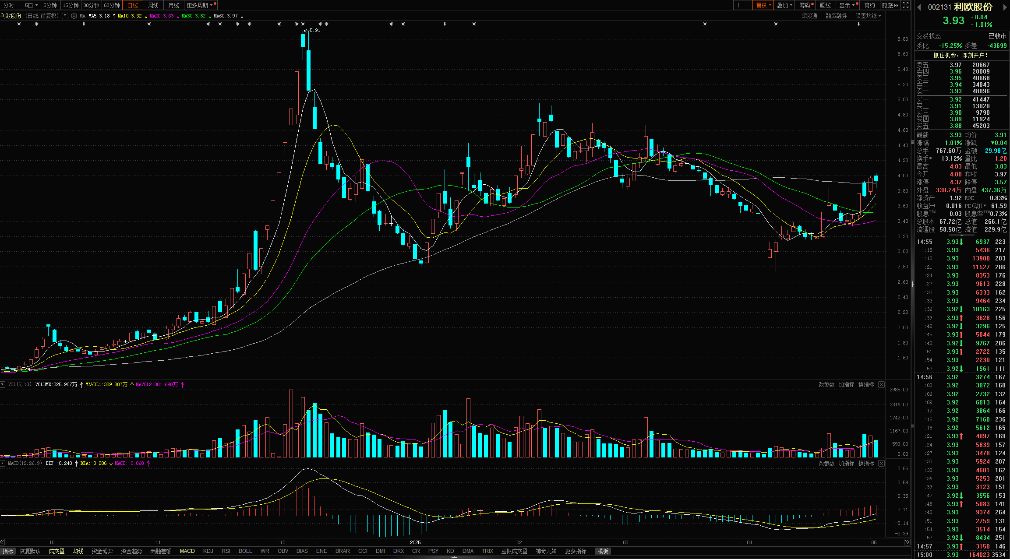
Task: Open 筹码 chip distribution panel
Action: [806, 5]
